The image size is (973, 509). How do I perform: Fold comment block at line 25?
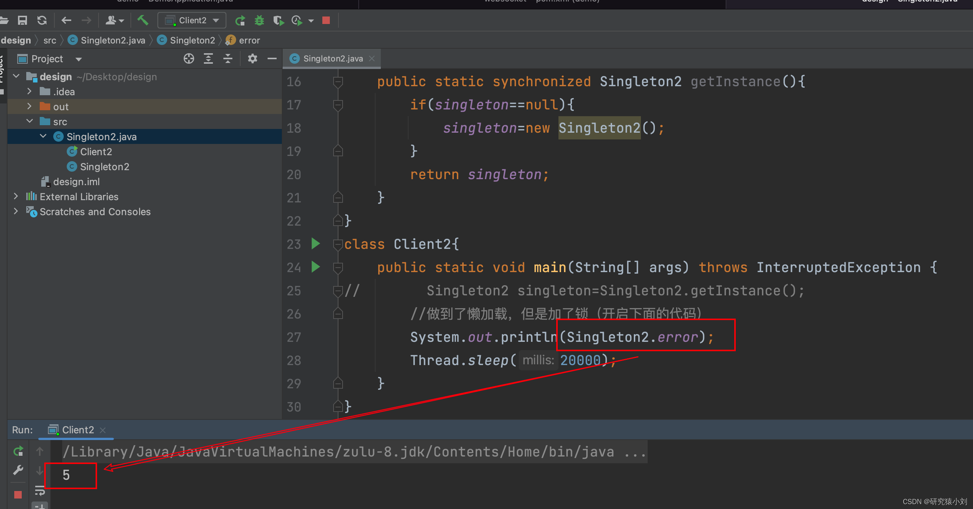pyautogui.click(x=338, y=291)
